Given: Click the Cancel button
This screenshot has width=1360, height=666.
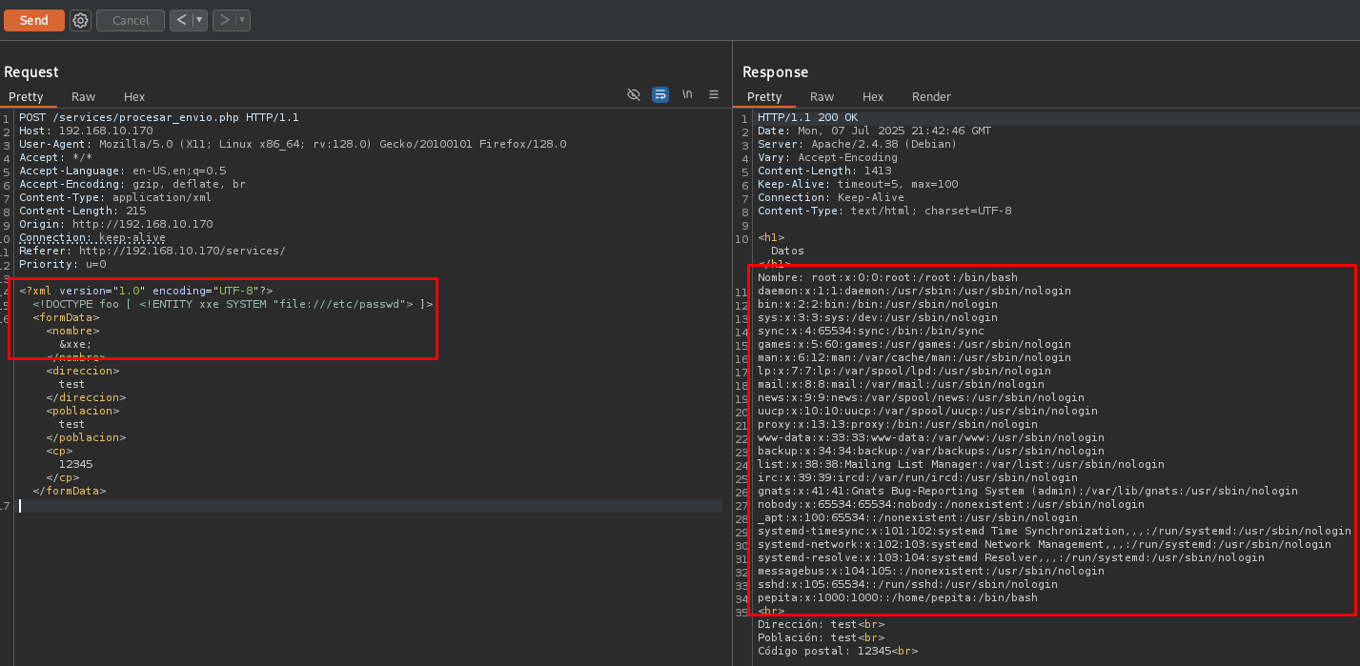Looking at the screenshot, I should (131, 20).
